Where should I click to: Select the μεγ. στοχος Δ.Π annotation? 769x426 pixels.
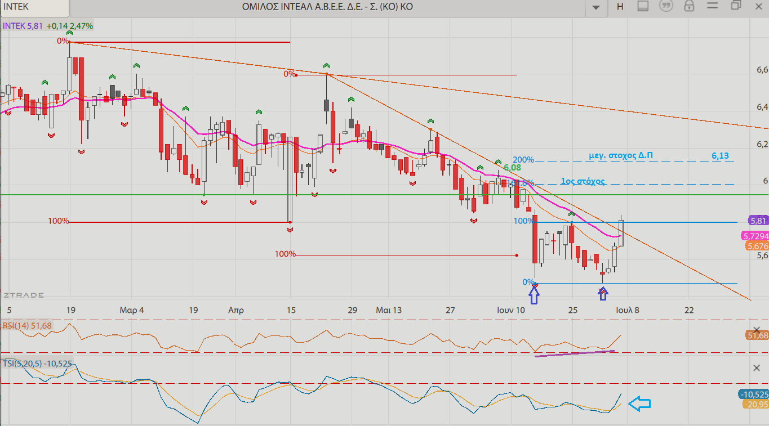pos(621,155)
